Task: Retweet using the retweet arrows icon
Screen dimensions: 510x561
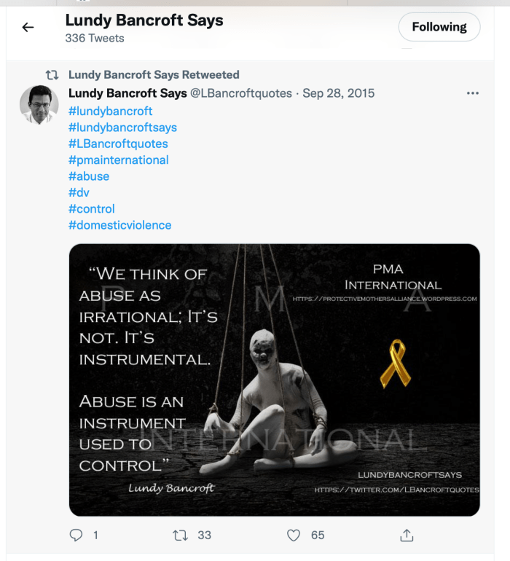Action: (180, 535)
